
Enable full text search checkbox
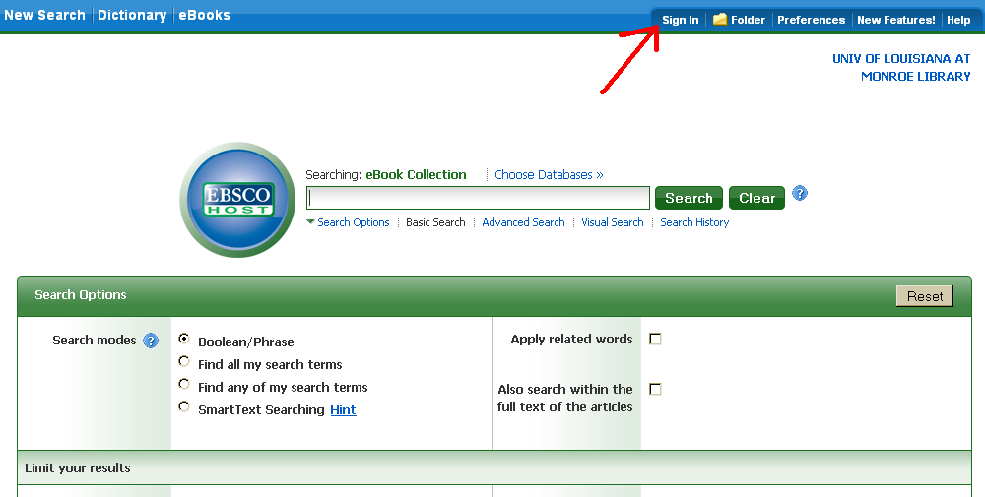655,389
